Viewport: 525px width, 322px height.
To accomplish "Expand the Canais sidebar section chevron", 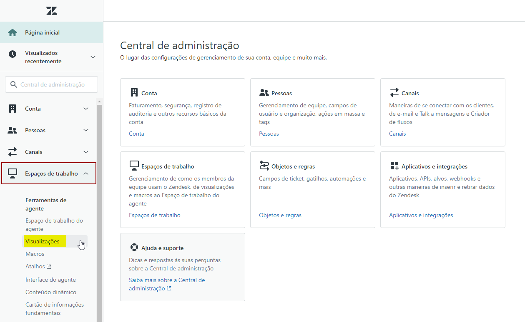I will point(86,152).
